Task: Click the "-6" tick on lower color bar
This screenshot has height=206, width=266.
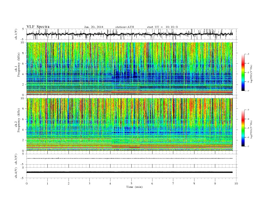Action: pyautogui.click(x=248, y=137)
